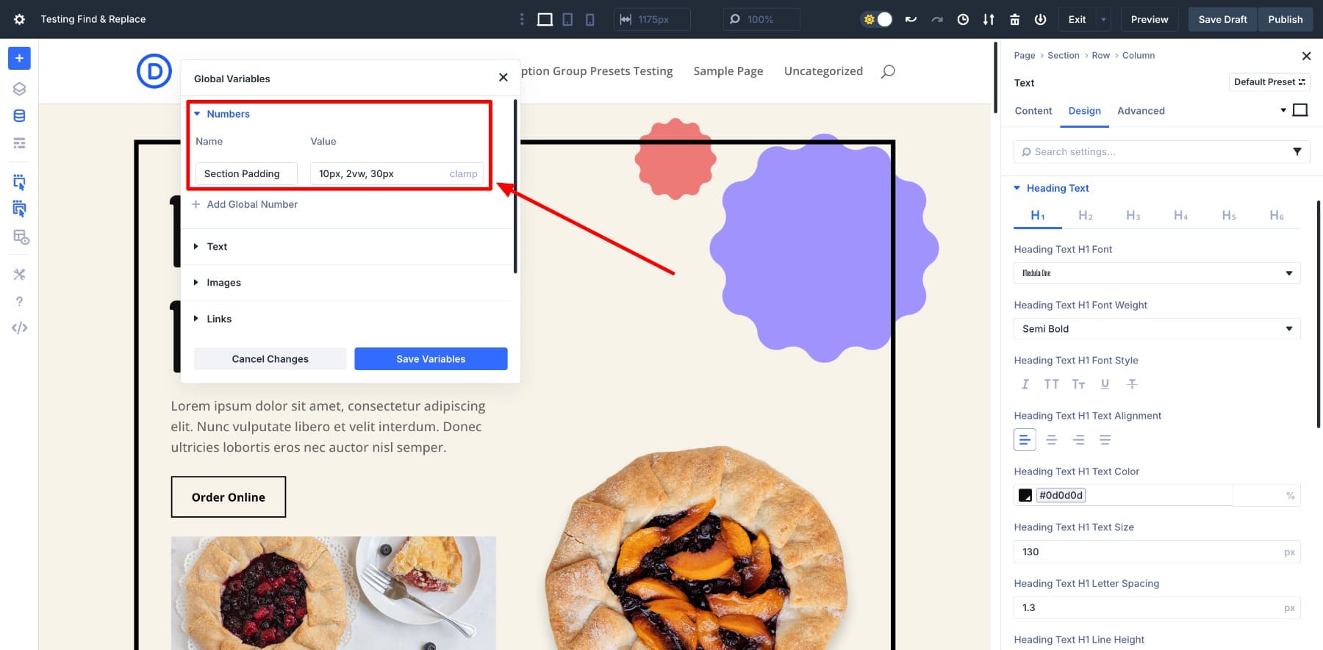Open the Exit dropdown arrow
This screenshot has height=650, width=1323.
coord(1103,19)
